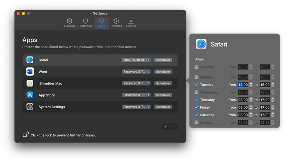Screen dimensions: 289x162
Task: Open the Updates tab
Action: (x=116, y=23)
